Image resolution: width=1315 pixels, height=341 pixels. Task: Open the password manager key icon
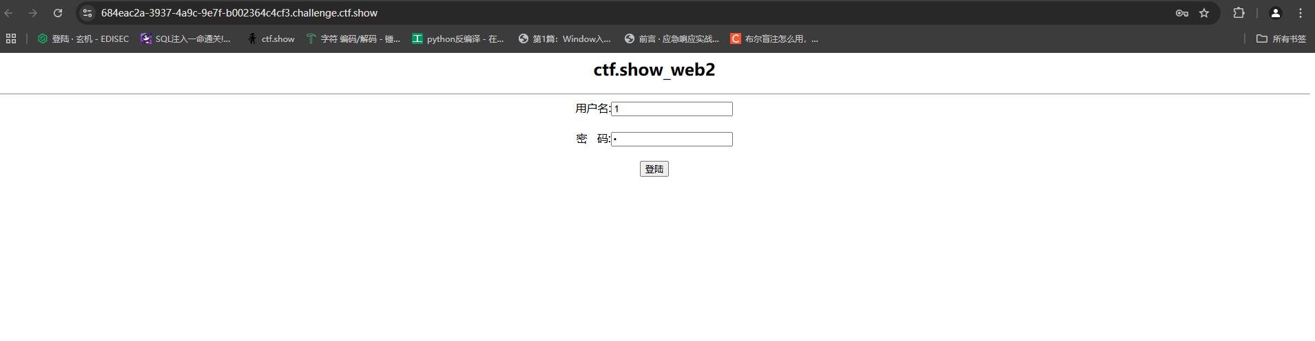pyautogui.click(x=1182, y=13)
